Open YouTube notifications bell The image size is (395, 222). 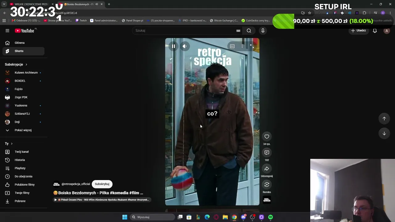(x=375, y=31)
